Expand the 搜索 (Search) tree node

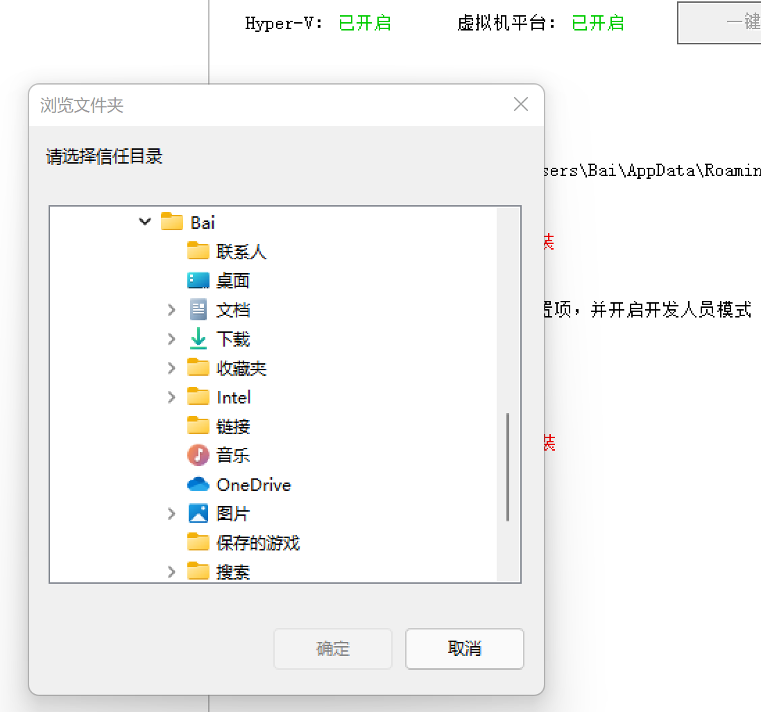pyautogui.click(x=171, y=571)
